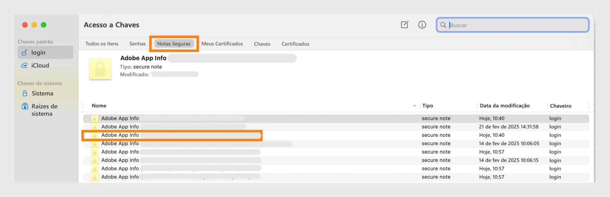Click the Chaves padrão sidebar header
This screenshot has height=197, width=610.
click(x=35, y=42)
